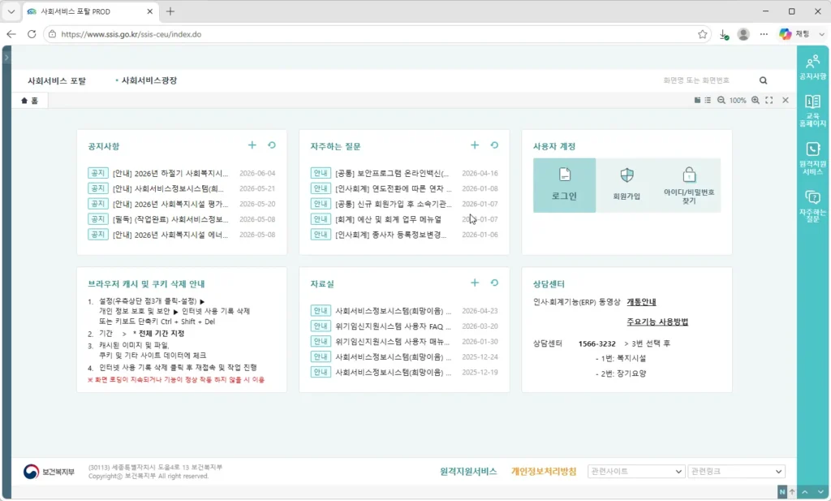
Task: Open 자료실 item dated 2026-04-23
Action: click(x=394, y=311)
